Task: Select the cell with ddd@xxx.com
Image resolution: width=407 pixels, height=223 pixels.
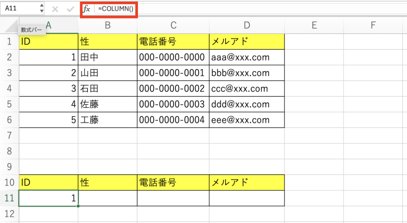Action: click(247, 104)
